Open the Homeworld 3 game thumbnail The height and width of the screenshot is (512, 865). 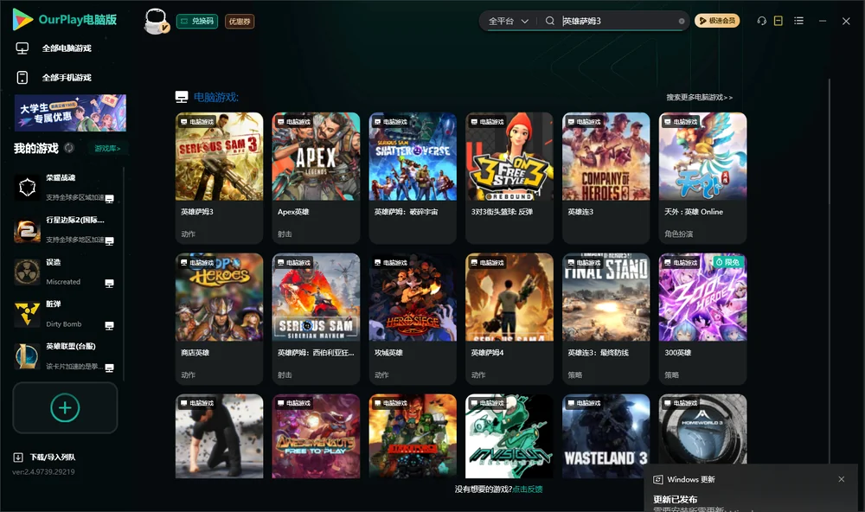[702, 429]
